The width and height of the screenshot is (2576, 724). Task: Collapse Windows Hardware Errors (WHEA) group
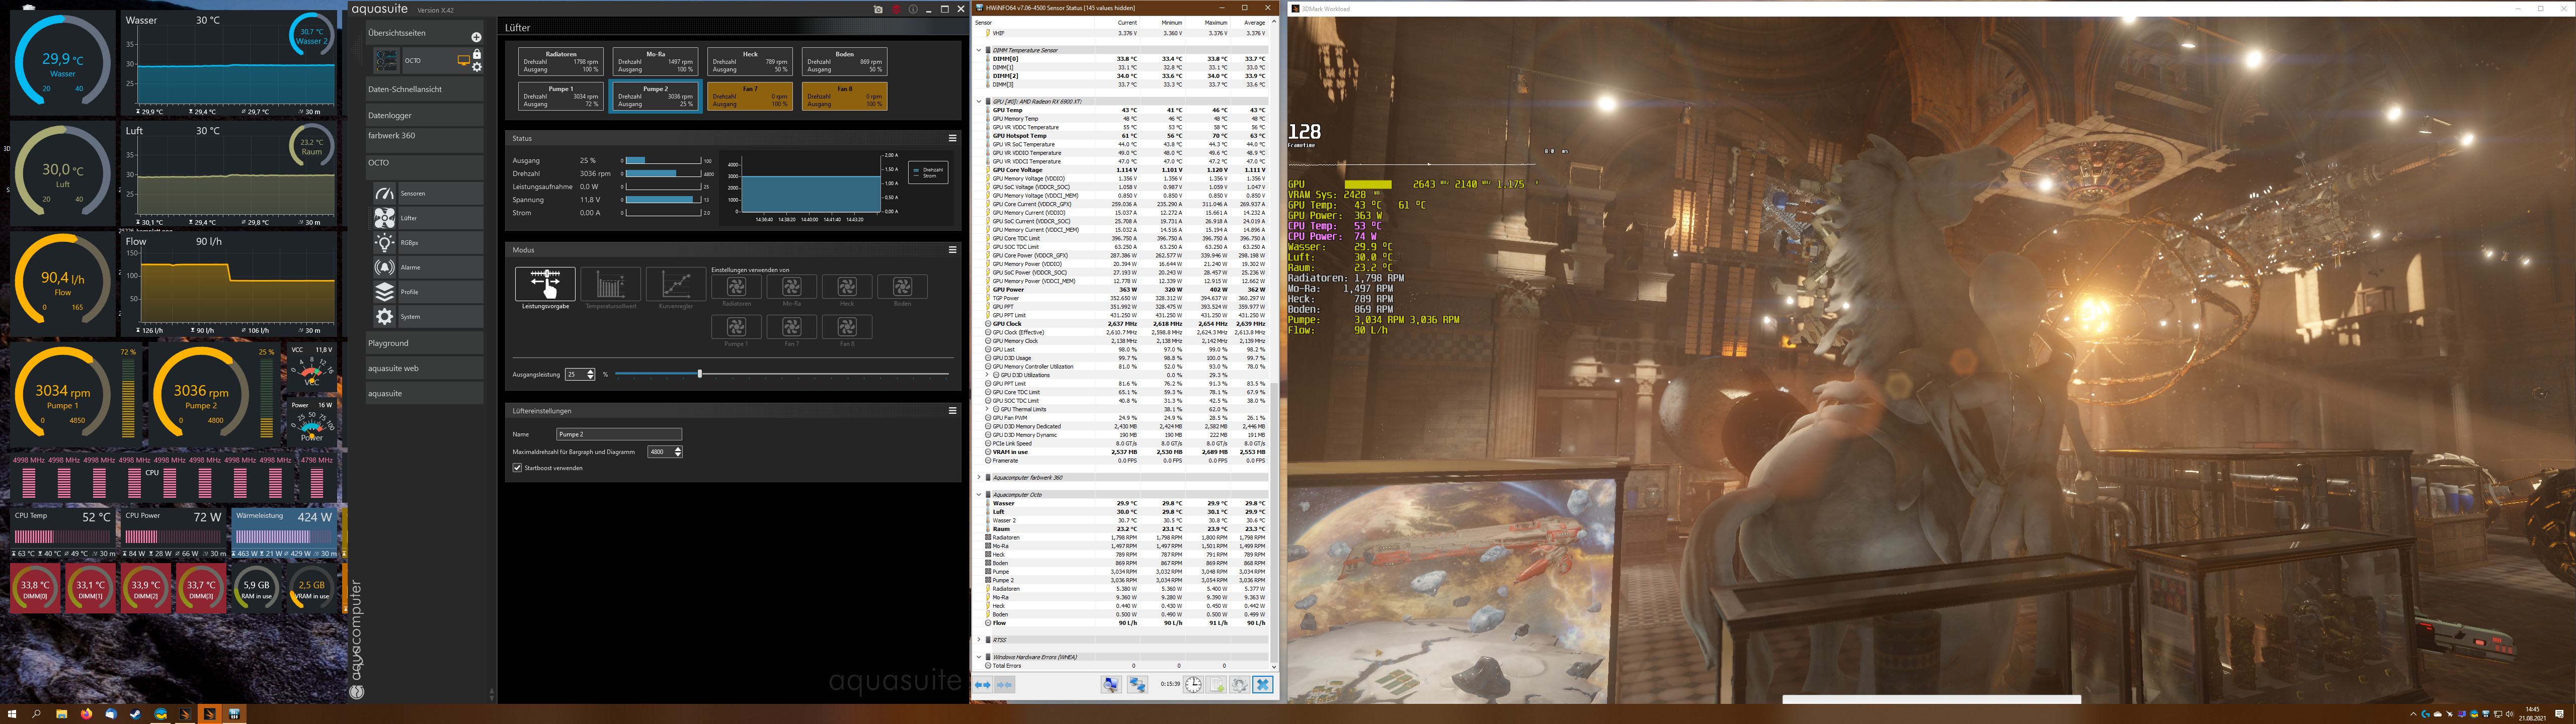point(979,657)
